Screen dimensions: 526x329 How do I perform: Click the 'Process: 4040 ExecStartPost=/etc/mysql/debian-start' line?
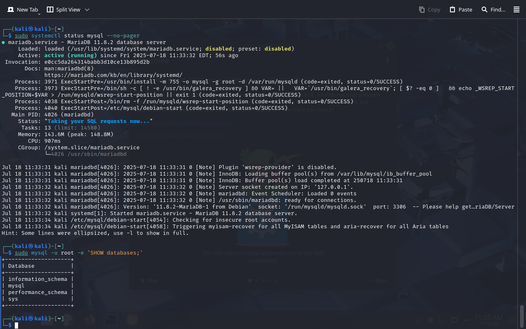tap(151, 108)
